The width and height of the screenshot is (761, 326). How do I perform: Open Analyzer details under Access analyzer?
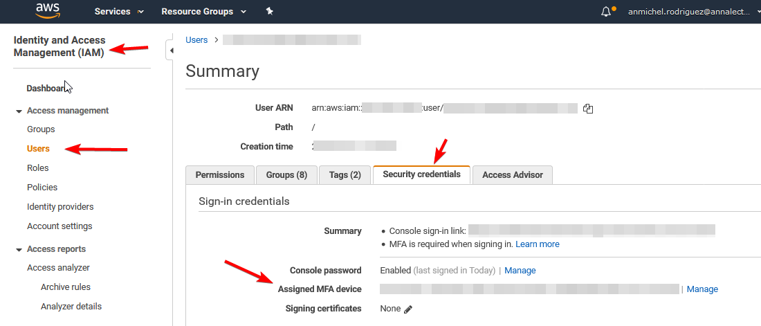tap(71, 307)
